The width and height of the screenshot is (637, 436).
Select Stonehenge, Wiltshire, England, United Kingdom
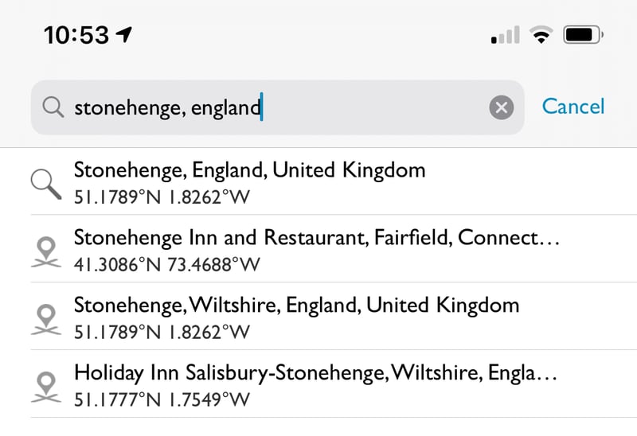[296, 306]
